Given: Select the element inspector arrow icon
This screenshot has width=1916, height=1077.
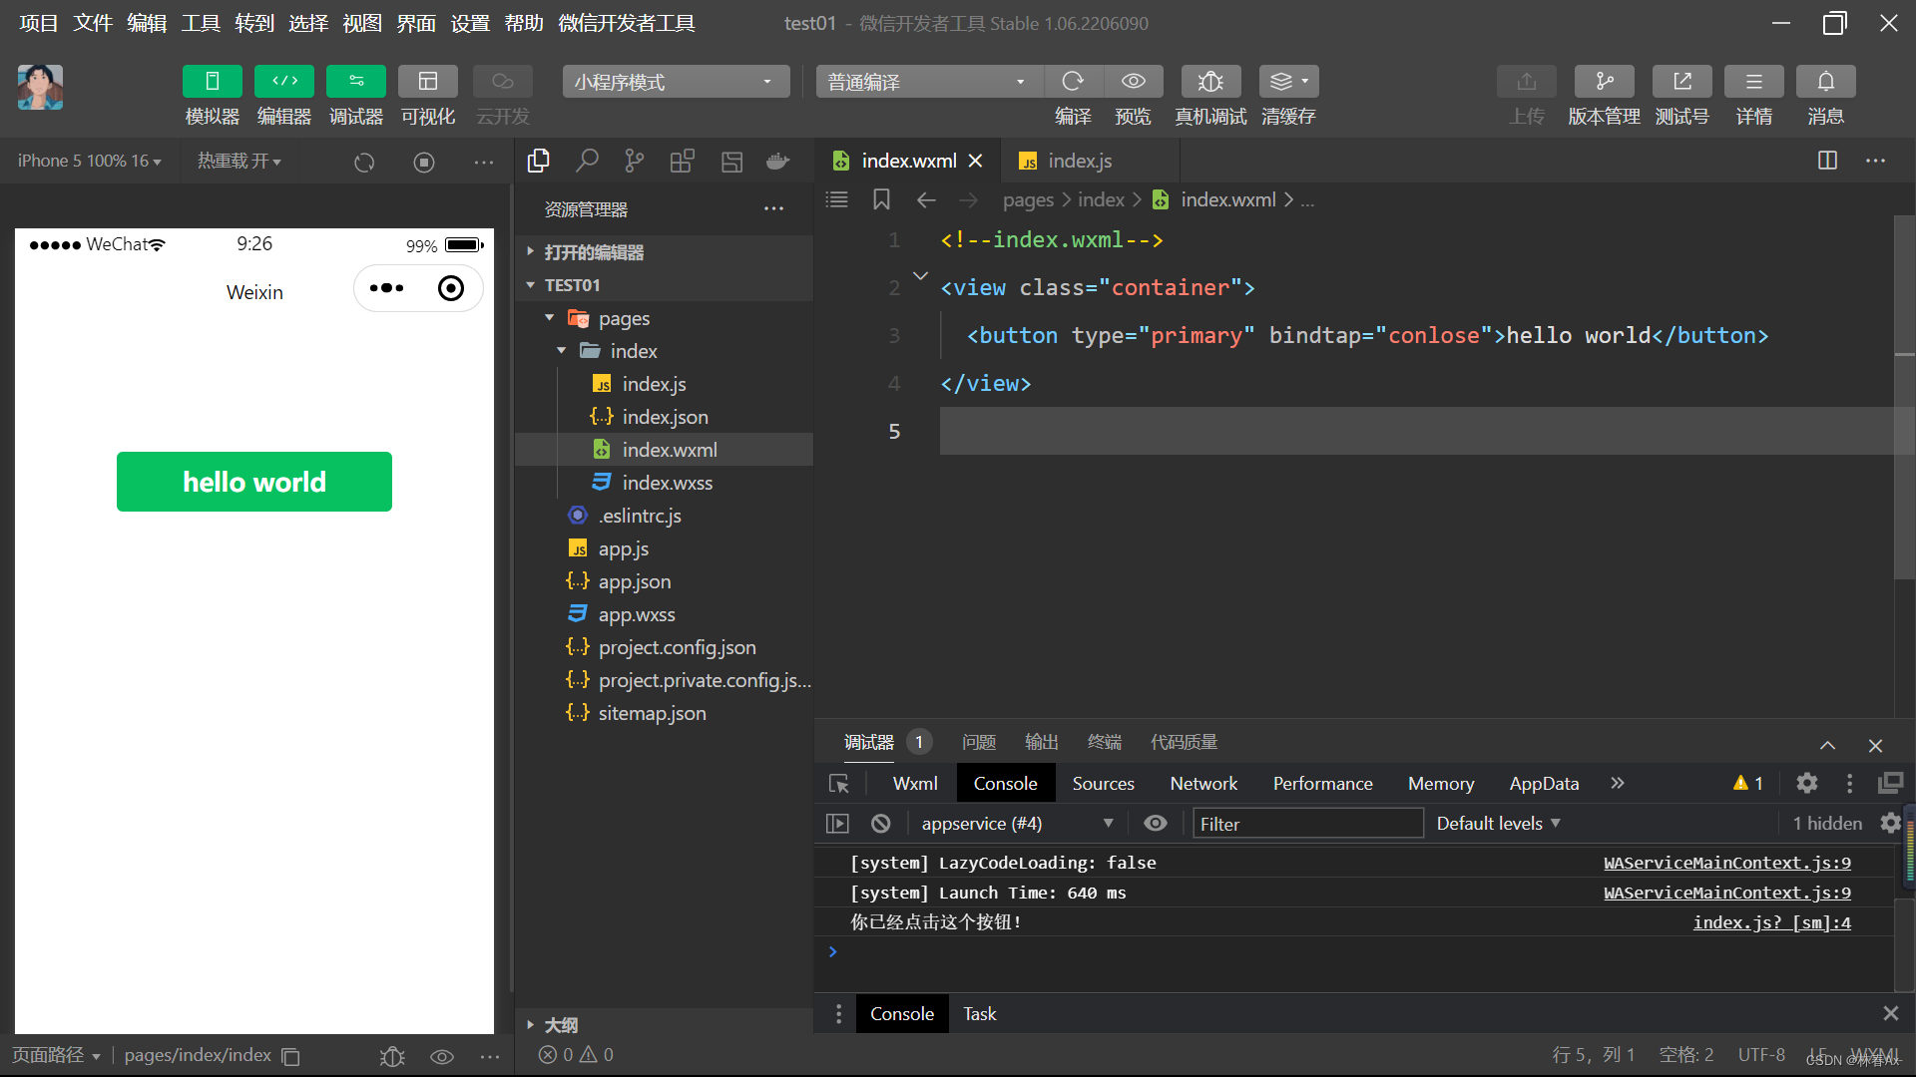Looking at the screenshot, I should tap(839, 784).
